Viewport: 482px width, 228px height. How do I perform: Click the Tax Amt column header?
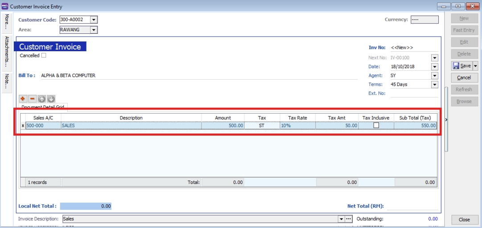coord(337,118)
